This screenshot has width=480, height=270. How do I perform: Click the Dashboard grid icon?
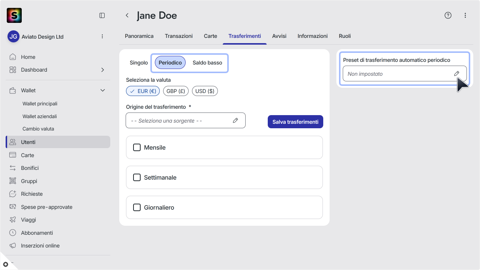(x=13, y=70)
